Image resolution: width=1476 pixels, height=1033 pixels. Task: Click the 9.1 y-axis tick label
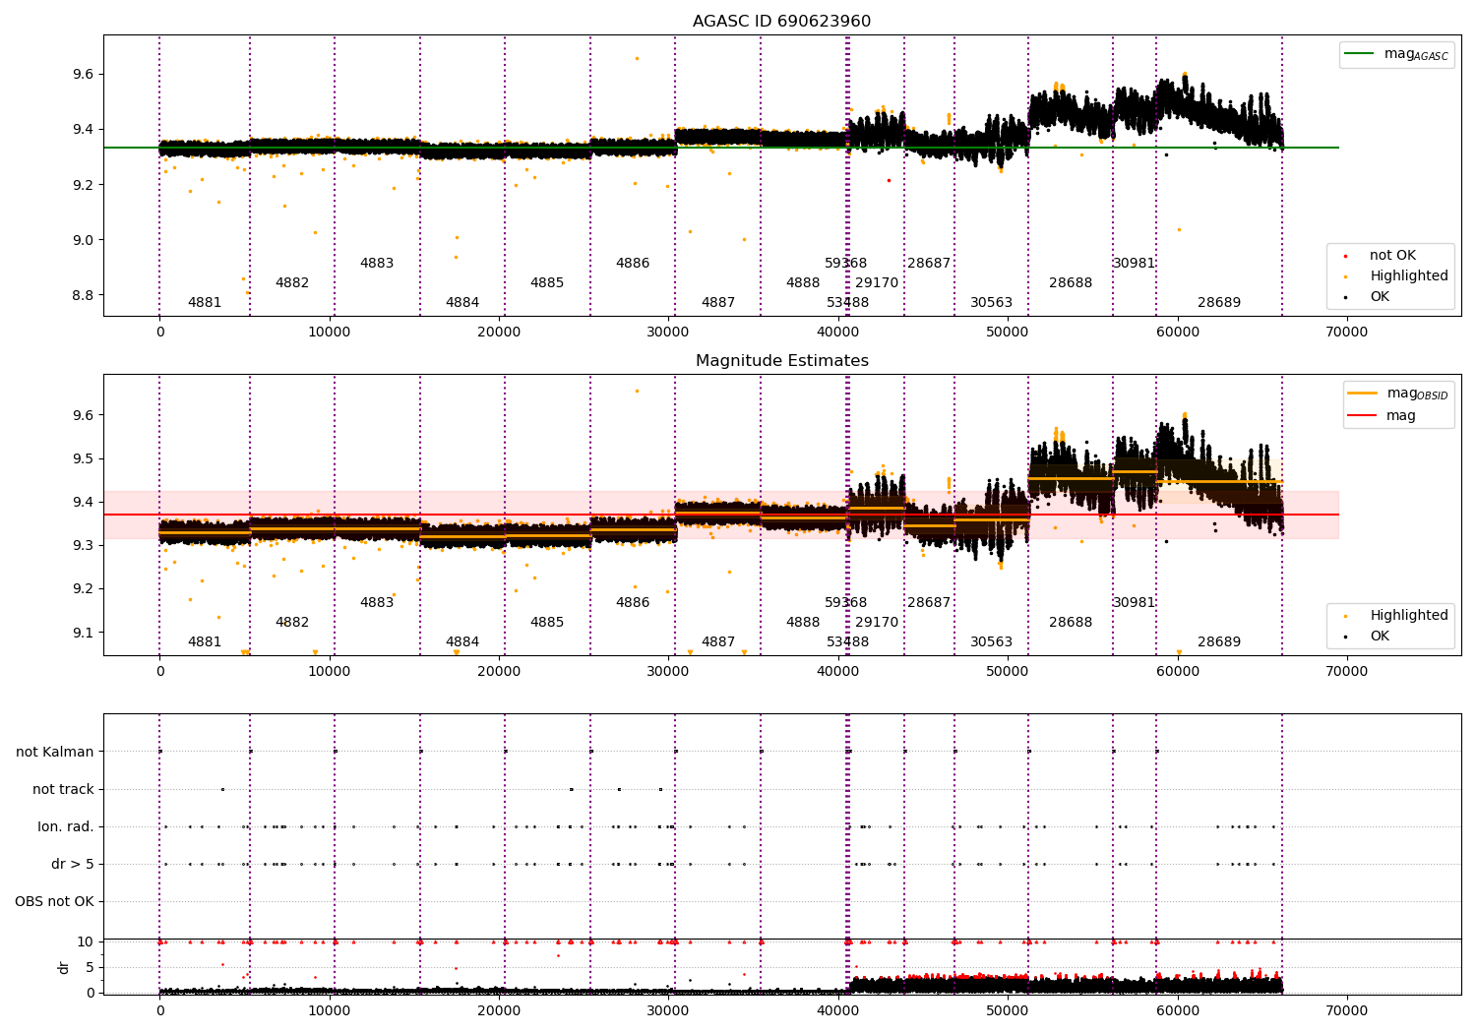(x=82, y=634)
